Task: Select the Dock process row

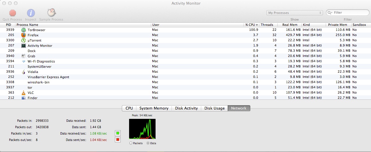Action: [185, 51]
